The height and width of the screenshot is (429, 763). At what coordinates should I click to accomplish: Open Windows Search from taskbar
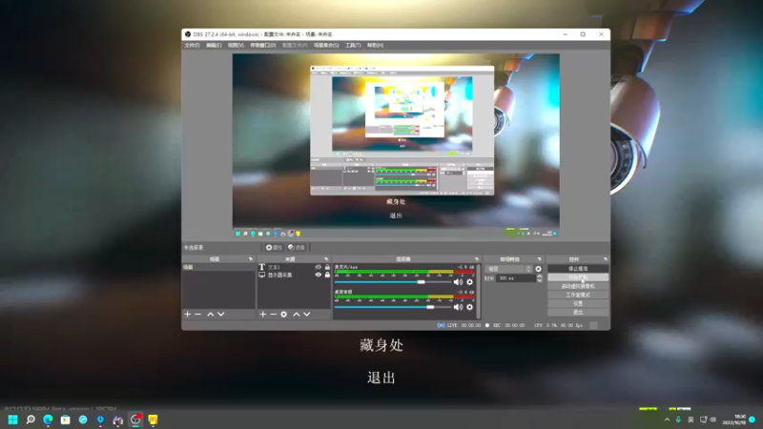tap(31, 419)
